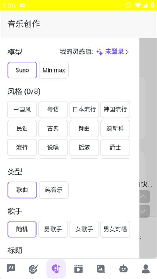Open the video clapperboard tab icon
The width and height of the screenshot is (157, 279).
pos(78,269)
